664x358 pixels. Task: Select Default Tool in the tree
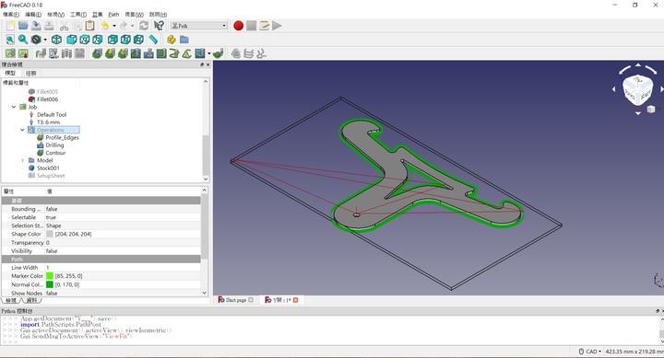52,114
